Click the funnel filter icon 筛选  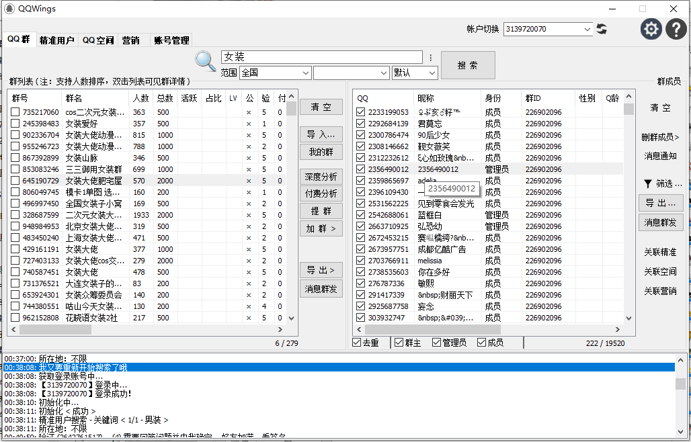[648, 183]
